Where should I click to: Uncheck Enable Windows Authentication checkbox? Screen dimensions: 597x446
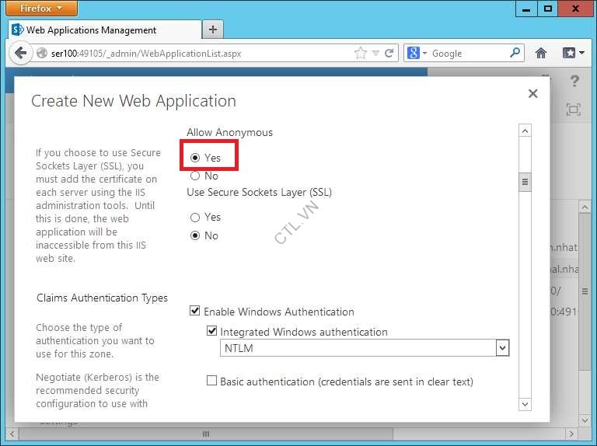tap(195, 312)
